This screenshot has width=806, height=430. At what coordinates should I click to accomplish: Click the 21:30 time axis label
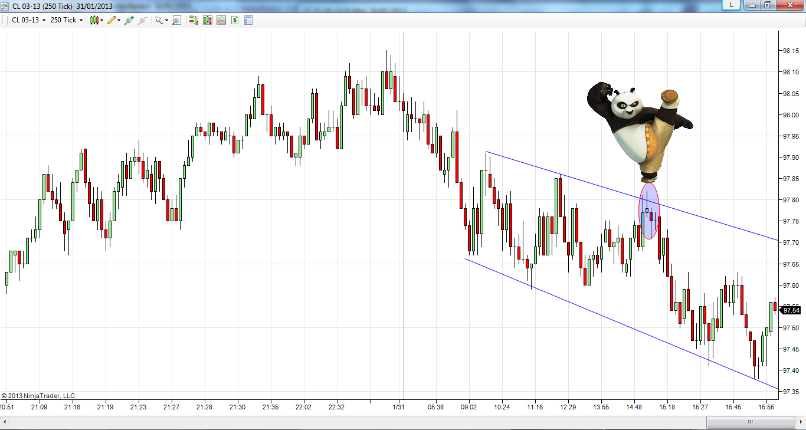[x=238, y=407]
